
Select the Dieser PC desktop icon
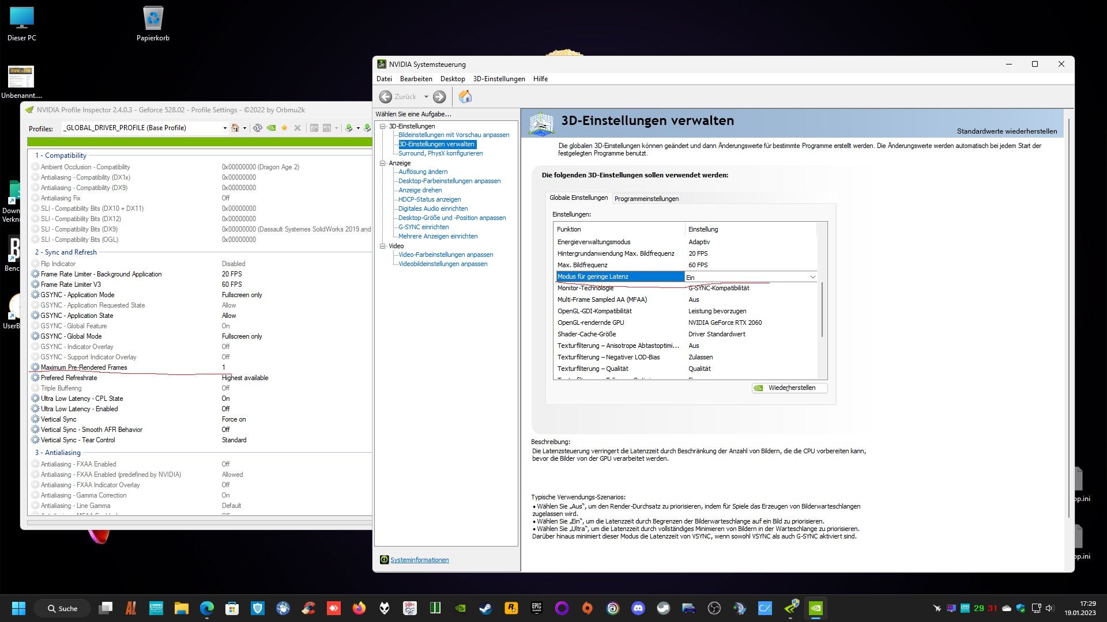22,24
